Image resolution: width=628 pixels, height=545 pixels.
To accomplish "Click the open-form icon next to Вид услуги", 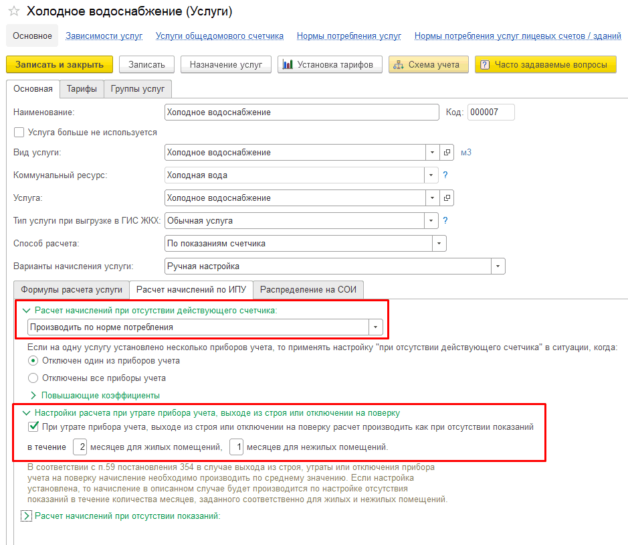I will (447, 153).
